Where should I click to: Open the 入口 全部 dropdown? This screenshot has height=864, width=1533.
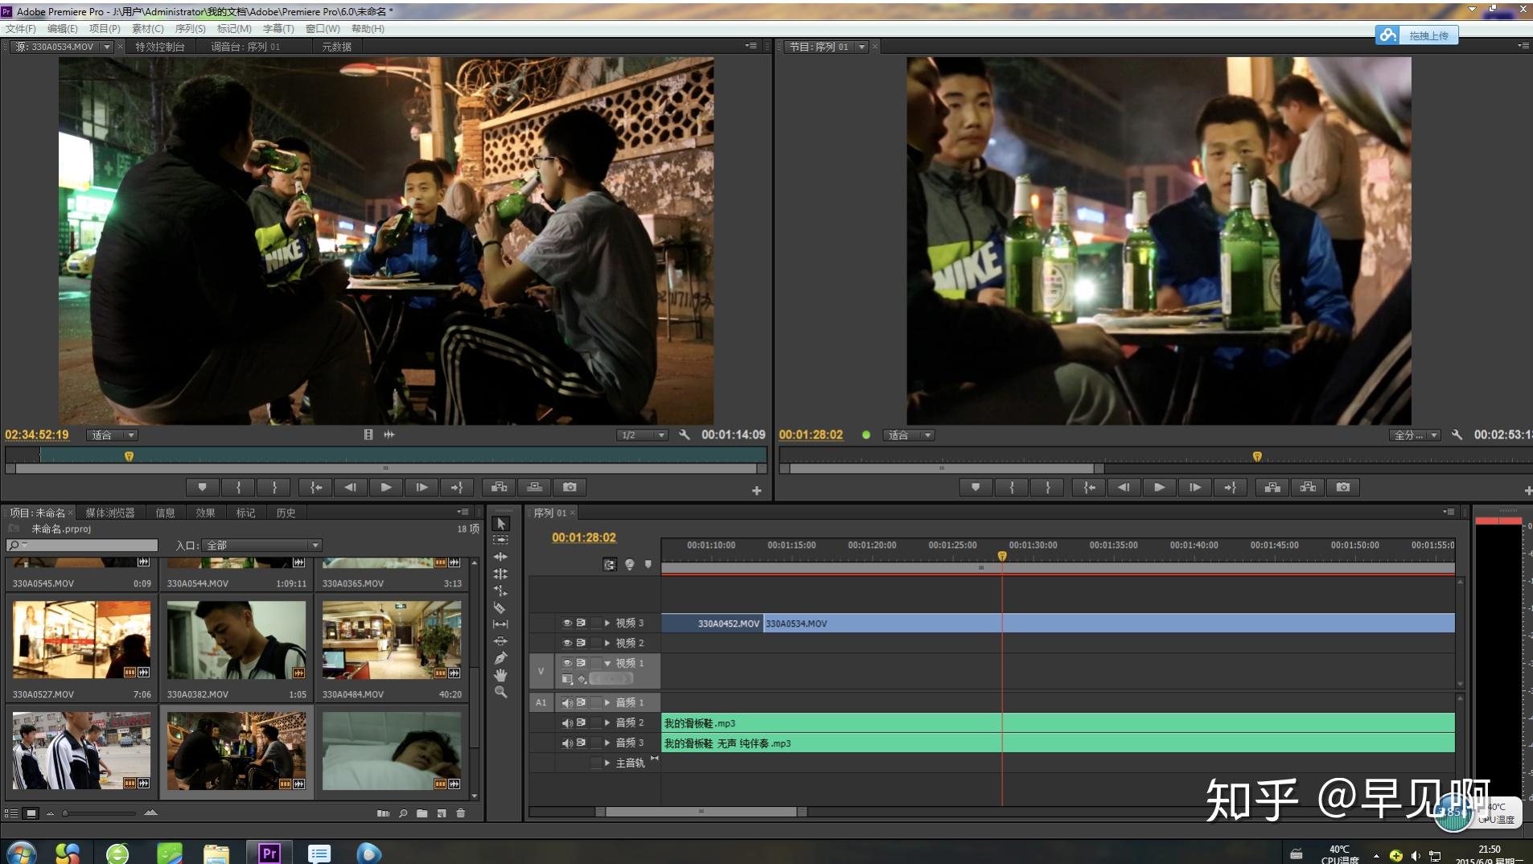261,545
